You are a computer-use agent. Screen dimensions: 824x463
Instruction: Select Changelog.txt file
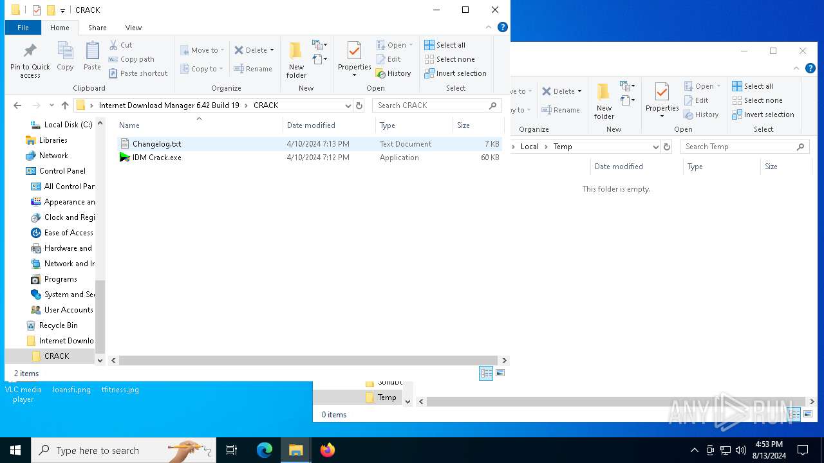click(310, 144)
